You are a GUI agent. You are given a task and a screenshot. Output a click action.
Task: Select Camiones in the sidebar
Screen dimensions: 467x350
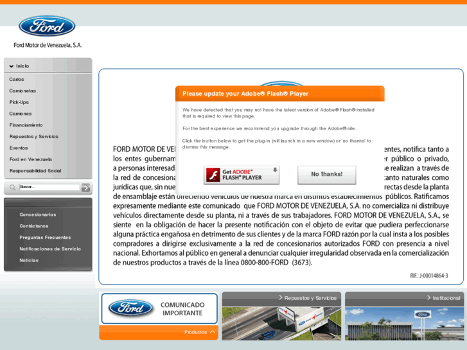pos(21,114)
